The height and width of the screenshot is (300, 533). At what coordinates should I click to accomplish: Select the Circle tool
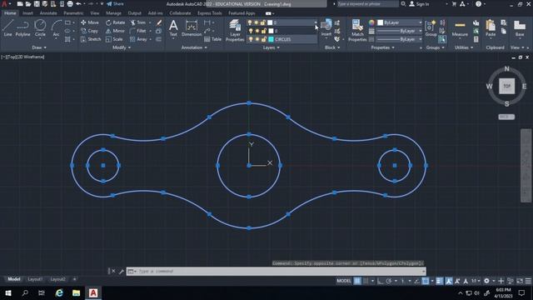point(40,27)
